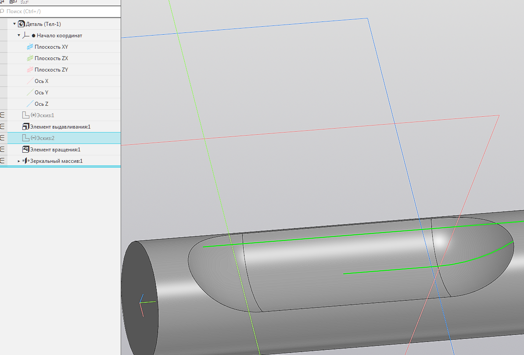Click the relation marker left of Элемент вращения:1

2,150
